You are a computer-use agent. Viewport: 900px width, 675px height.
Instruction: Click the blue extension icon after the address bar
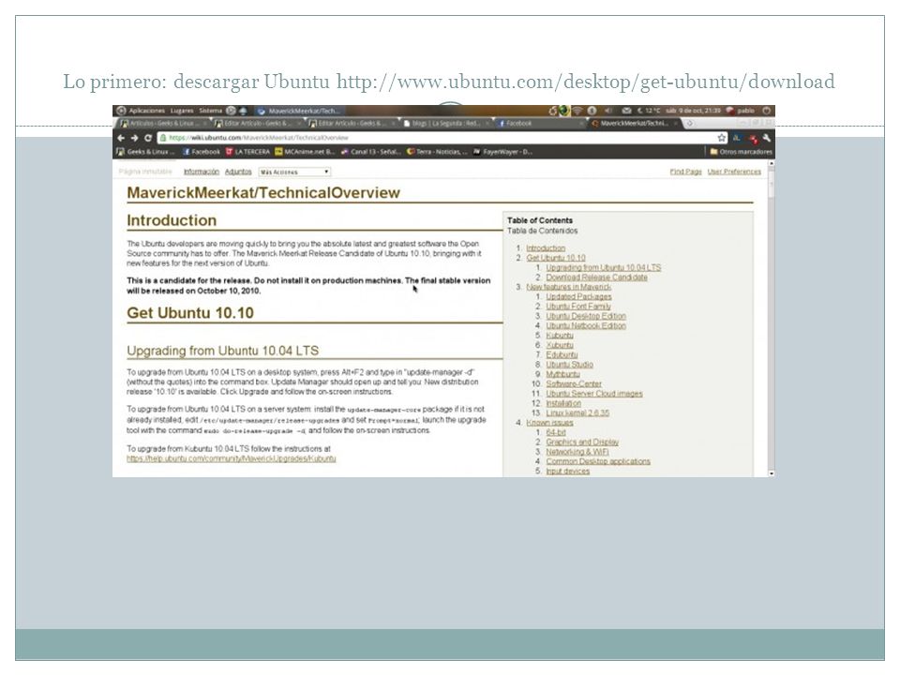(x=737, y=138)
